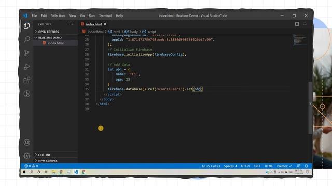This screenshot has width=332, height=186.
Task: Open Source Control view
Action: pos(26,53)
